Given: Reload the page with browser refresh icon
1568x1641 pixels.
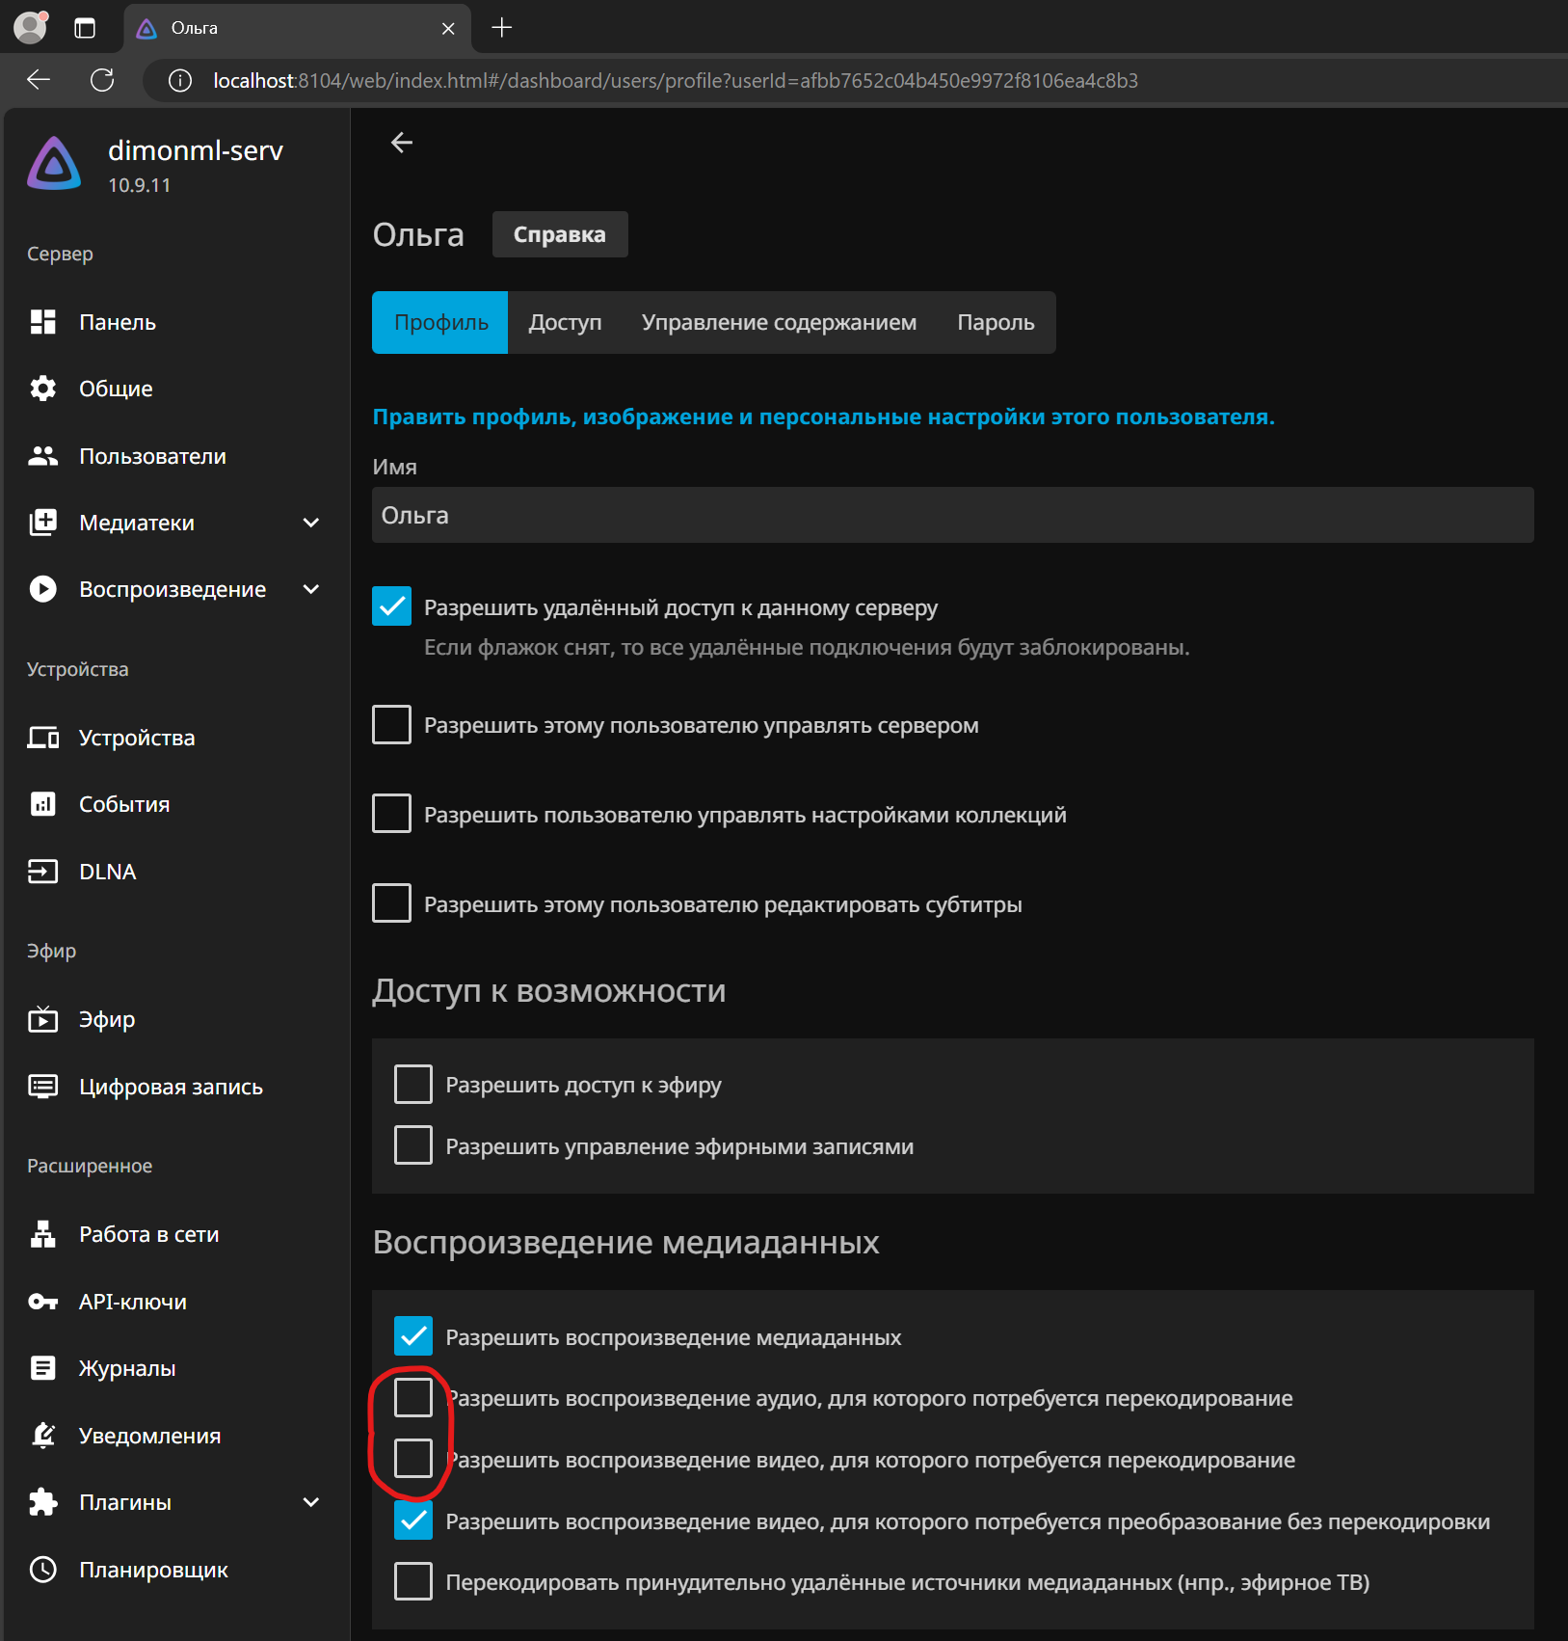Looking at the screenshot, I should coord(102,80).
